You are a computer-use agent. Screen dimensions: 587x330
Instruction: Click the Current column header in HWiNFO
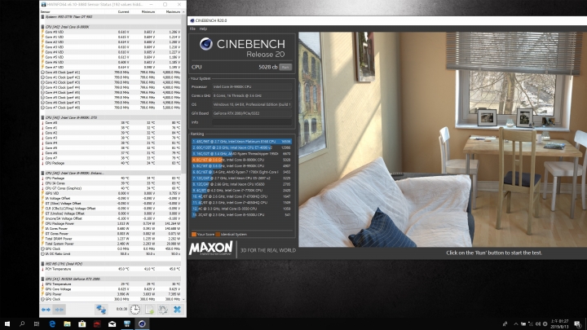pos(124,12)
